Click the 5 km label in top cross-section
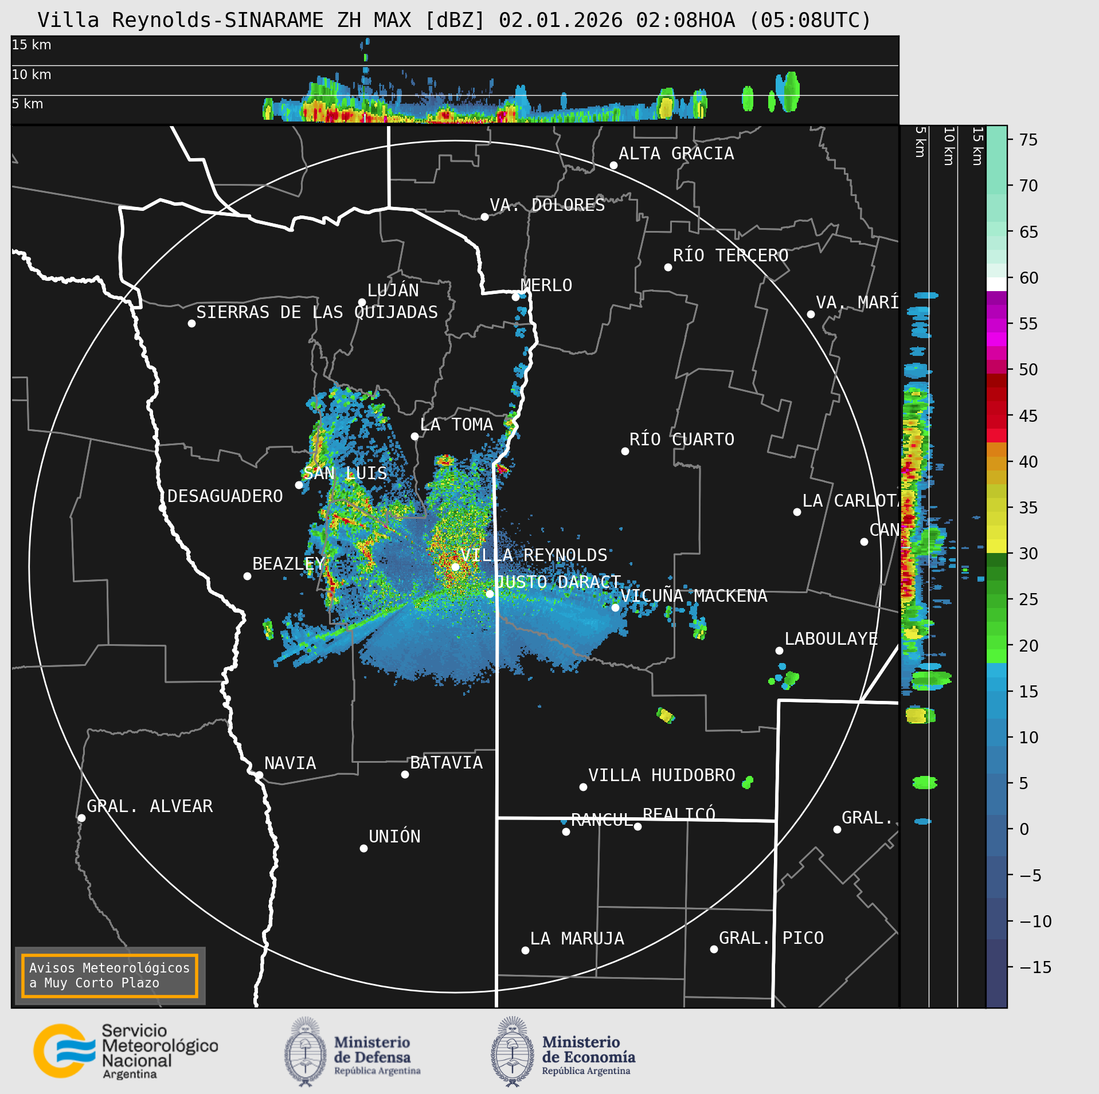 27,104
